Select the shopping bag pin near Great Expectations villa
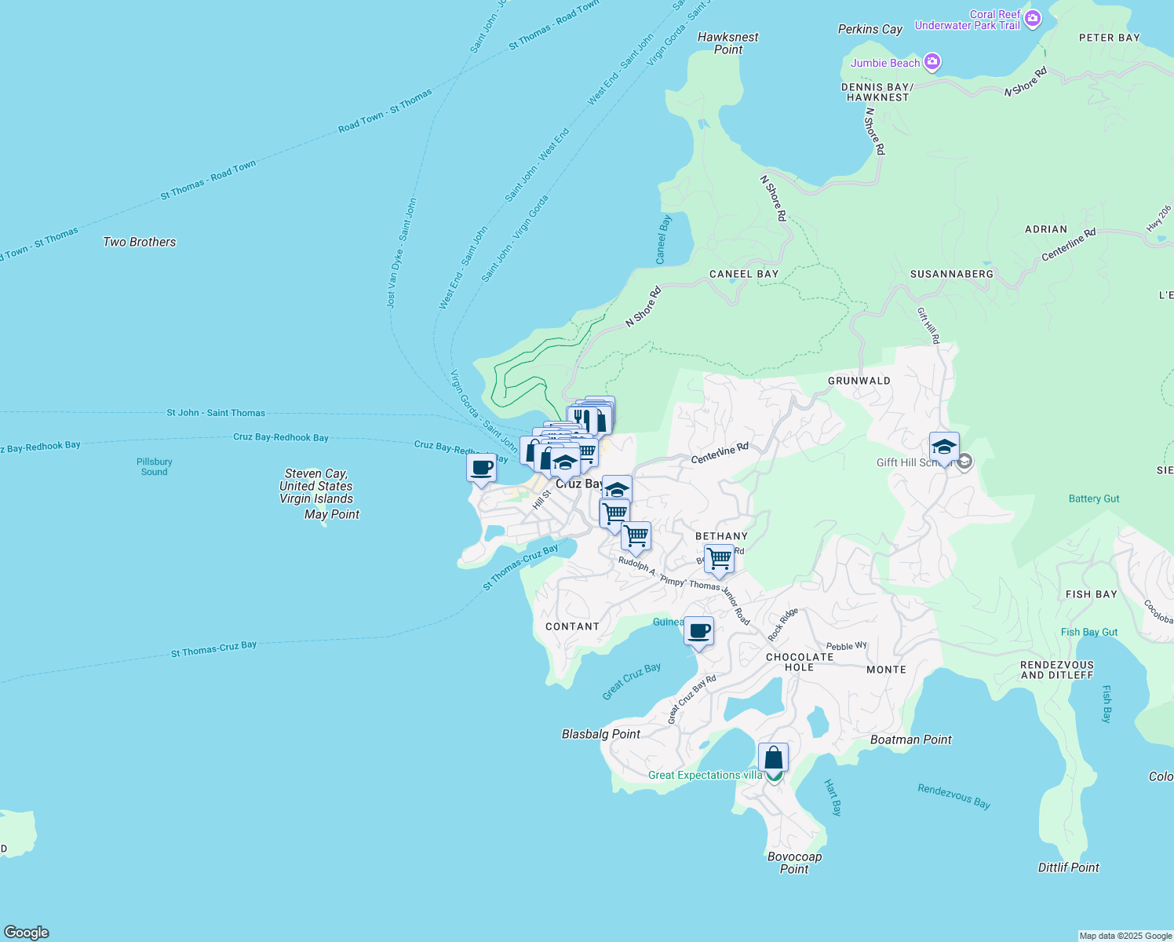 (x=772, y=755)
